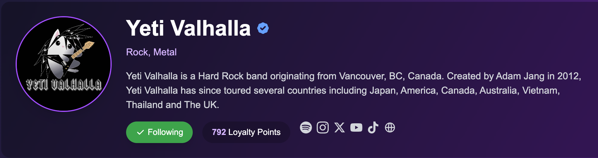The width and height of the screenshot is (598, 158).
Task: Open the Yeti Valhalla profile picture
Action: click(x=64, y=64)
